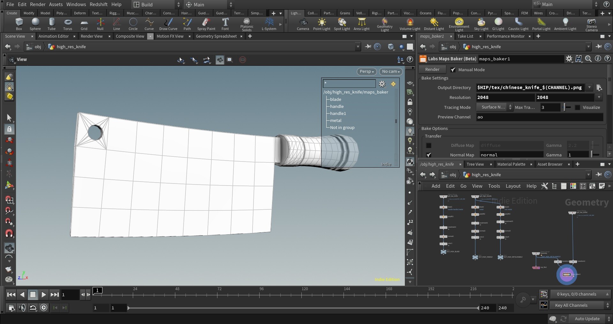Click the Render button in Labs Maps Baker
613x324 pixels.
pos(432,69)
